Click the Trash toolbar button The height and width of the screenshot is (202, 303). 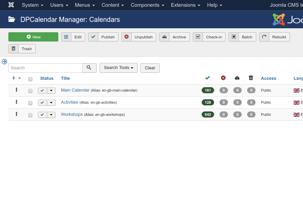[x=22, y=49]
